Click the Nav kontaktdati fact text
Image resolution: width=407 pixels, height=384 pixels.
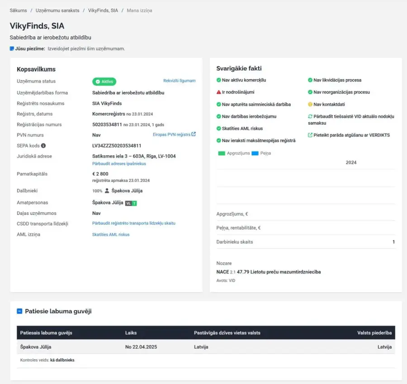329,104
